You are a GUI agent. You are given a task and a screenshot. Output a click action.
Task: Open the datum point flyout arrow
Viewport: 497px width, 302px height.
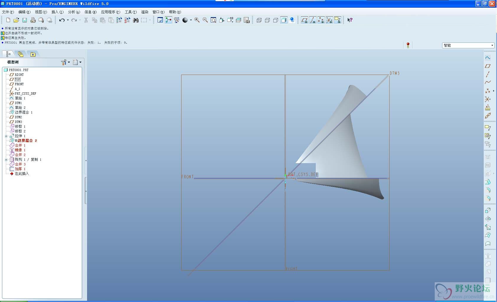click(493, 91)
